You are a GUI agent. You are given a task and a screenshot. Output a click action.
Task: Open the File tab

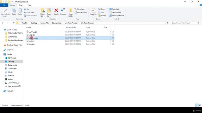(4, 5)
